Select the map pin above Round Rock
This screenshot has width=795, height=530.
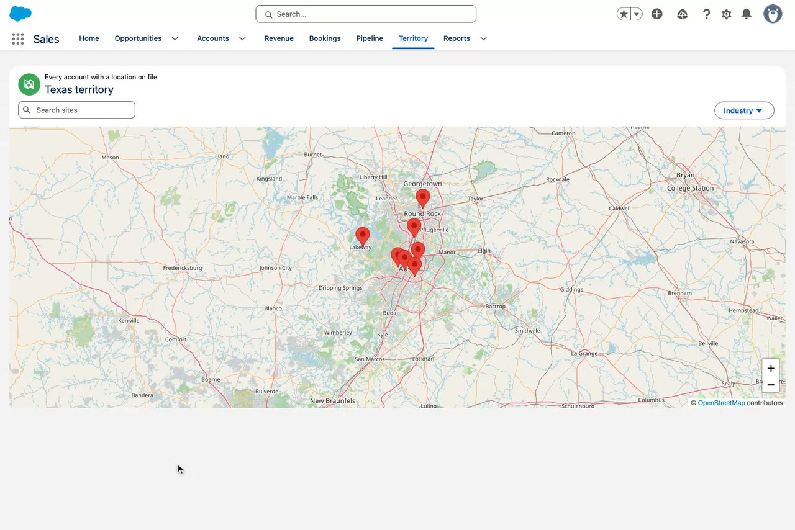point(423,199)
